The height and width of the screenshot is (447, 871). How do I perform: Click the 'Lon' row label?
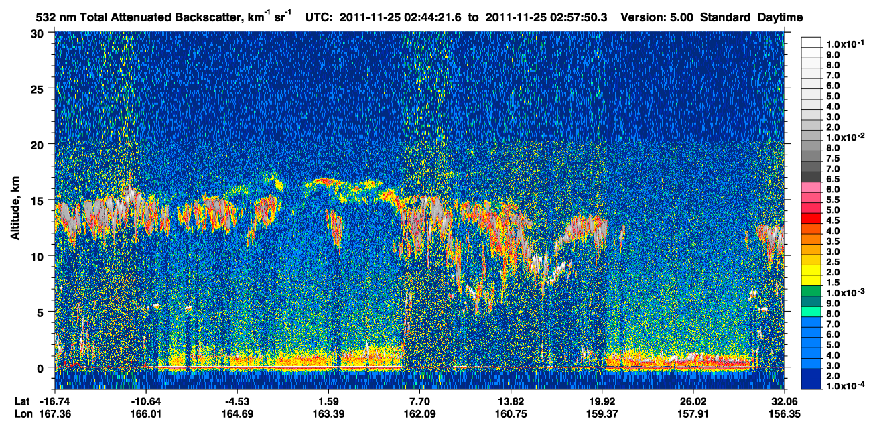[x=23, y=413]
